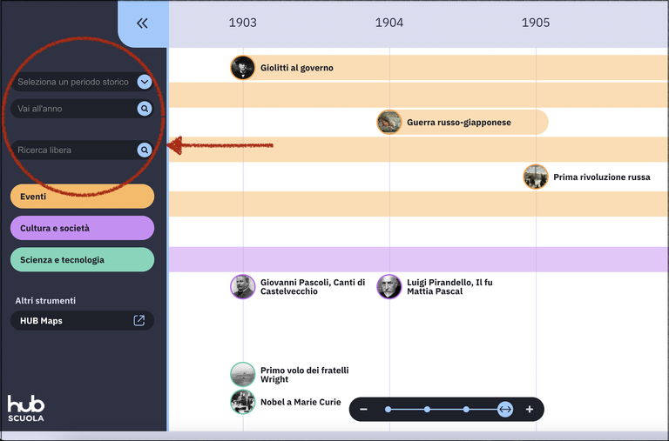Click the fit-width arrows zoom handle

pyautogui.click(x=505, y=409)
